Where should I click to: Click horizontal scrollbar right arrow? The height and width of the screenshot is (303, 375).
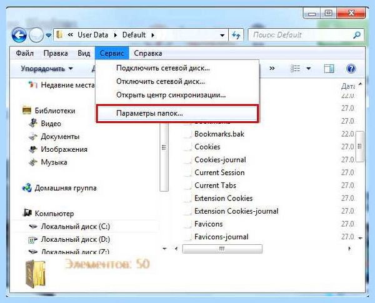coord(349,249)
